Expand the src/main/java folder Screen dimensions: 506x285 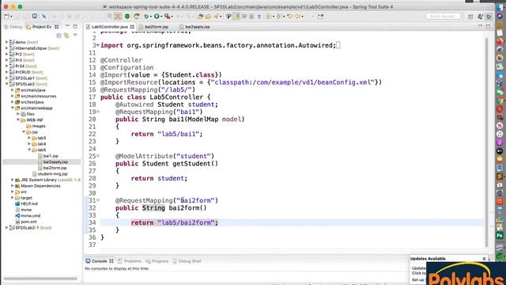click(13, 90)
